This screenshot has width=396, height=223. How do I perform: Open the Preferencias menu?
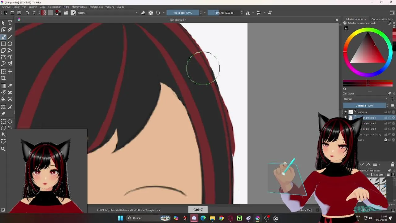tap(96, 7)
